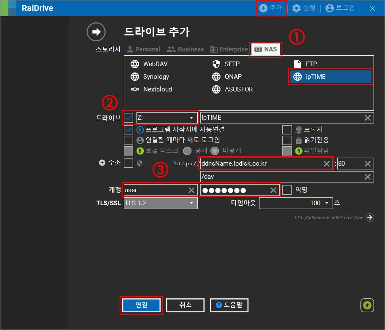Click the shield icon in the address row
The image size is (385, 330).
(139, 163)
